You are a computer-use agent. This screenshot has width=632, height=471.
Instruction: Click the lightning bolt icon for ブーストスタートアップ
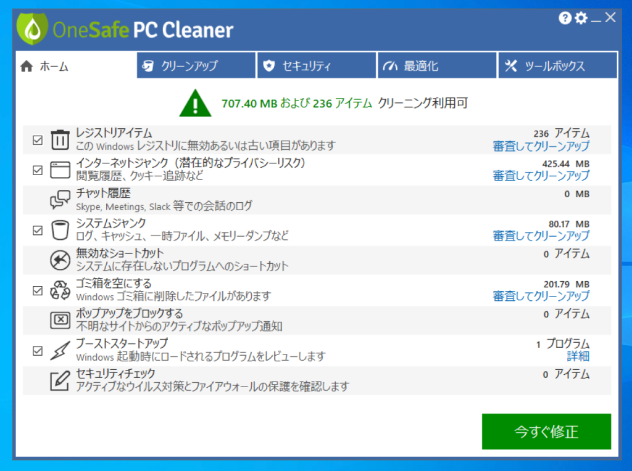pos(60,350)
